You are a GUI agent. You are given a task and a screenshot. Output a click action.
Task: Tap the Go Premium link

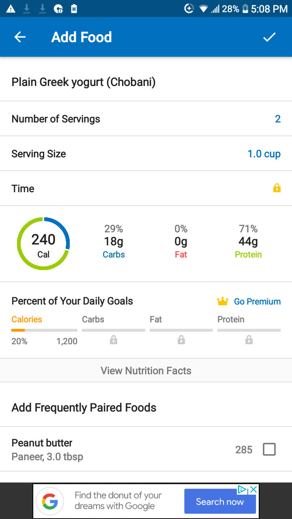click(x=257, y=301)
